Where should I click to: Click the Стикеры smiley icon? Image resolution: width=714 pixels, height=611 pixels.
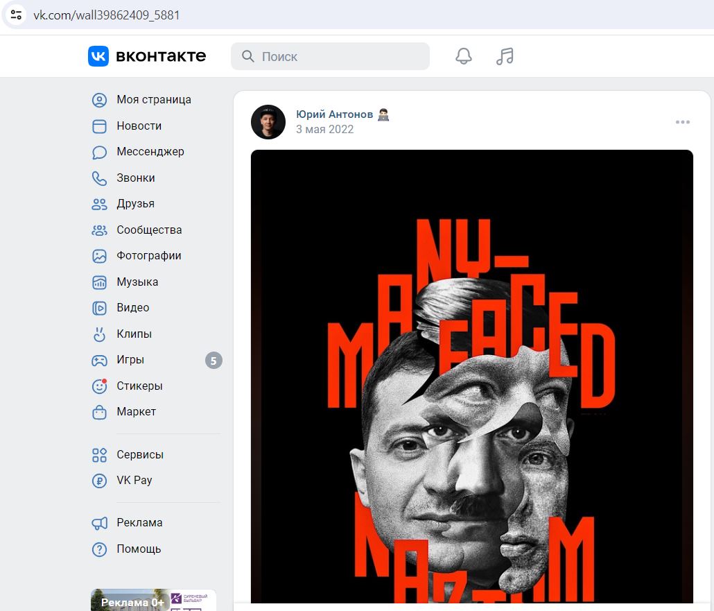coord(99,386)
